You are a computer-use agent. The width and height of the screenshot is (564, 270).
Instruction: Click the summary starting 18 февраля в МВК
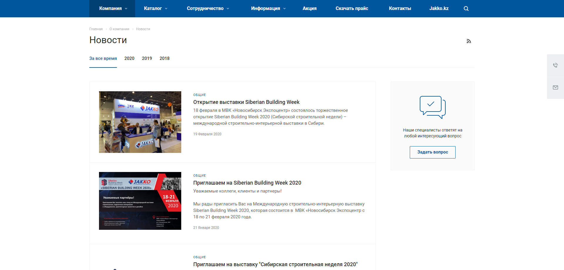(x=271, y=117)
